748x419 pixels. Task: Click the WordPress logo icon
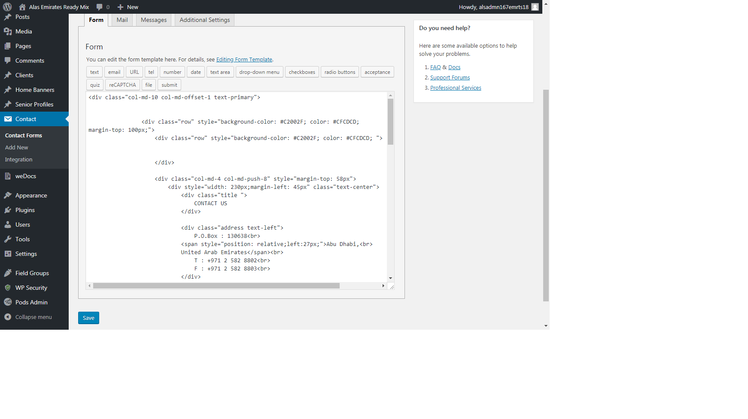pyautogui.click(x=7, y=7)
